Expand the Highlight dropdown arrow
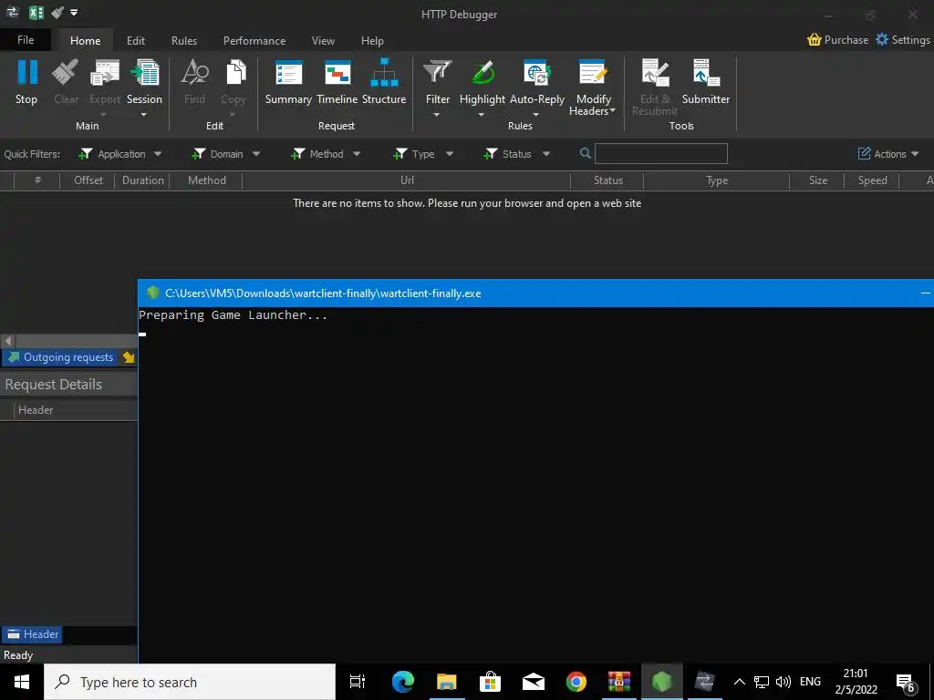Viewport: 934px width, 700px height. tap(482, 114)
